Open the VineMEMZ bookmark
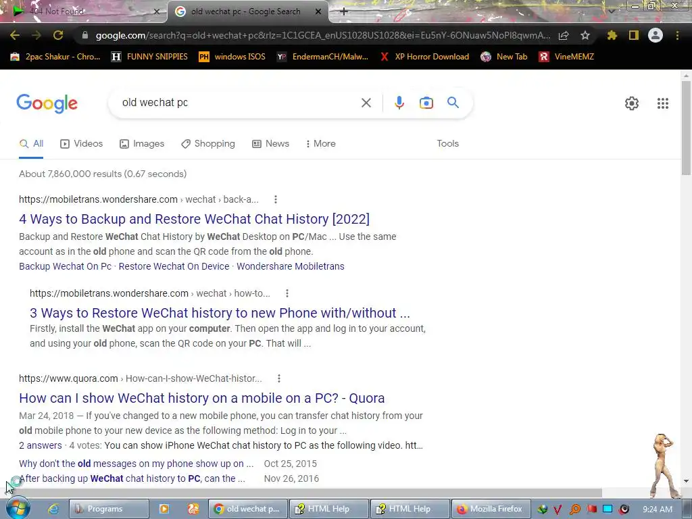Viewport: 692px width, 519px height. point(567,57)
